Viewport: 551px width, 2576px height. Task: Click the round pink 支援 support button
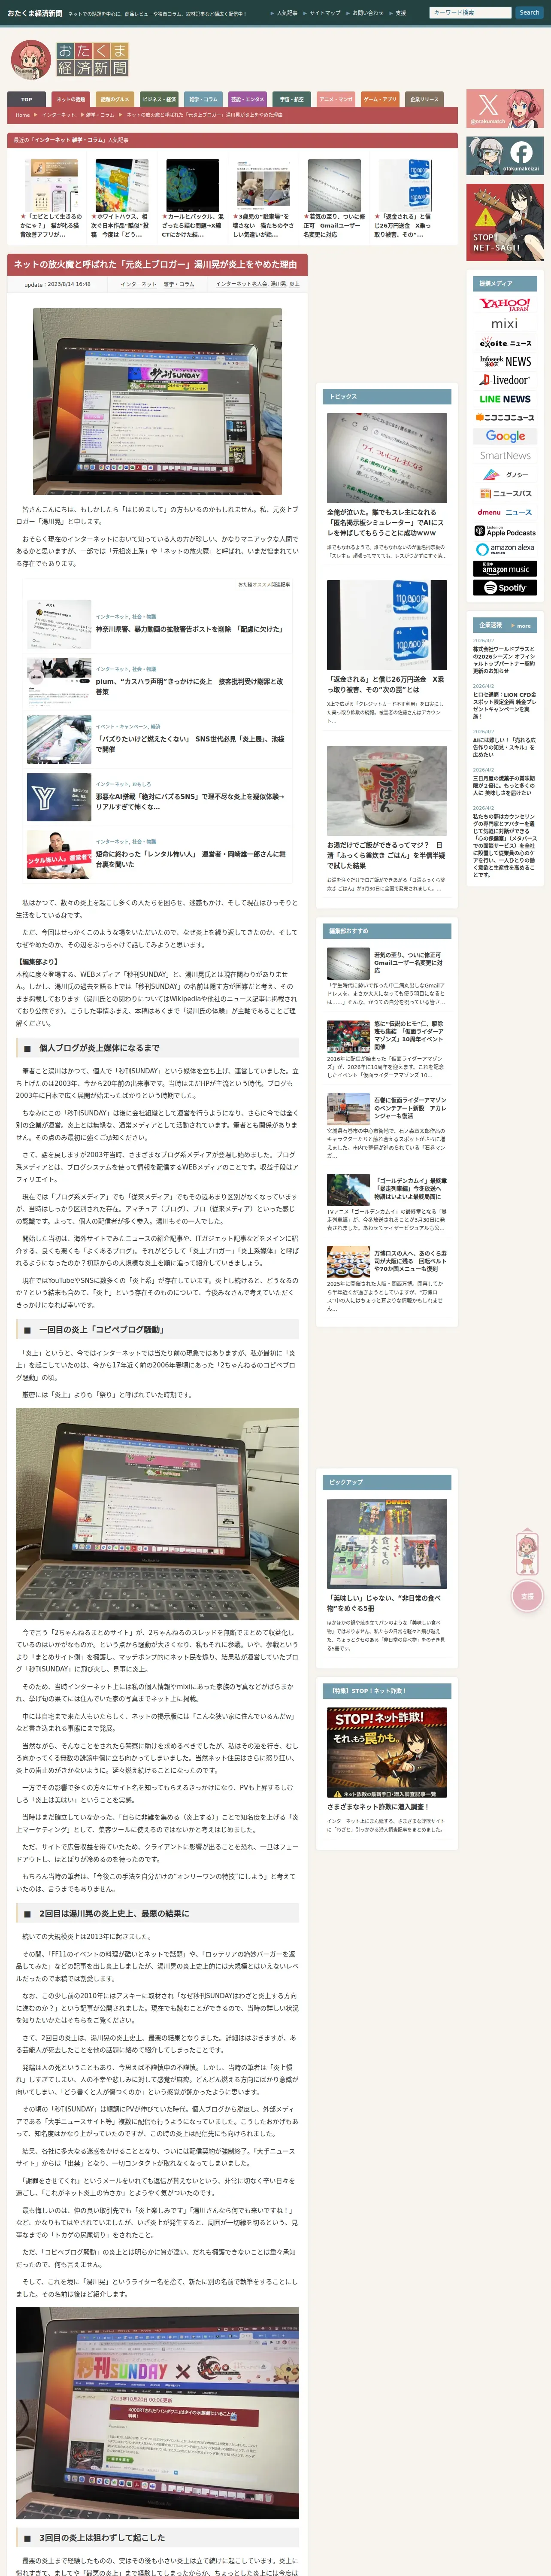point(527,1596)
